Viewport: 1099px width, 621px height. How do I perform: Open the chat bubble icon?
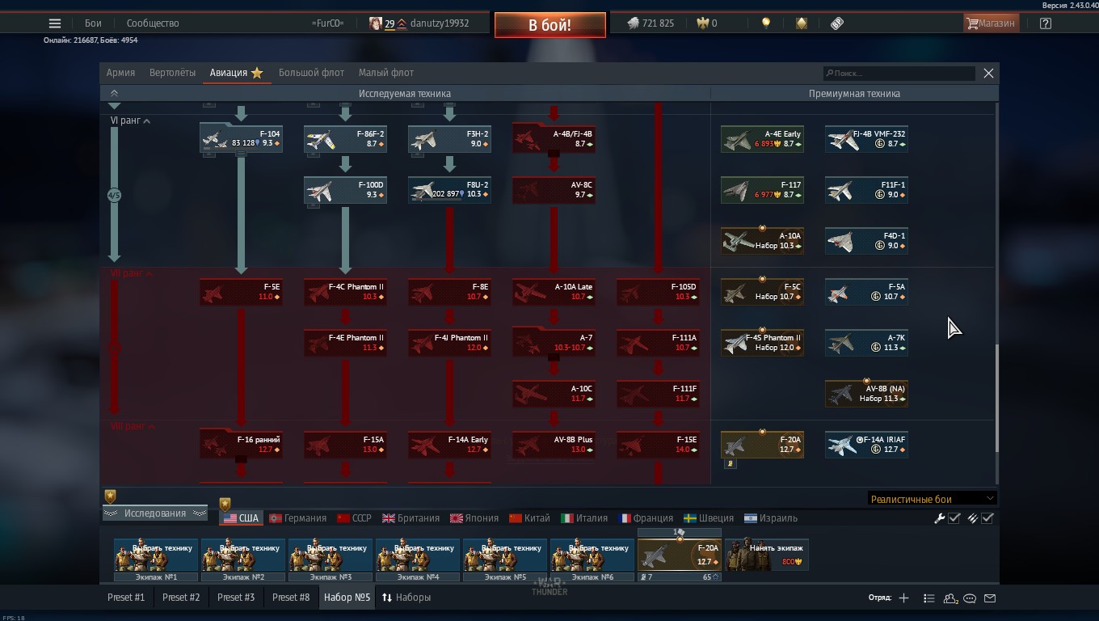970,598
